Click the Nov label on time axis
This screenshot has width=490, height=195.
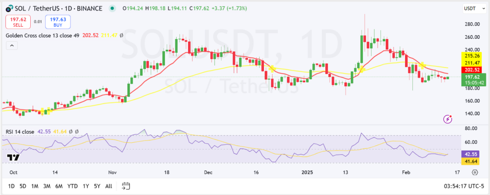click(x=112, y=172)
